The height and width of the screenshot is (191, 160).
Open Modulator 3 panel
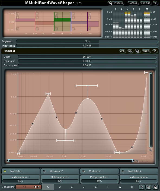[99, 171]
